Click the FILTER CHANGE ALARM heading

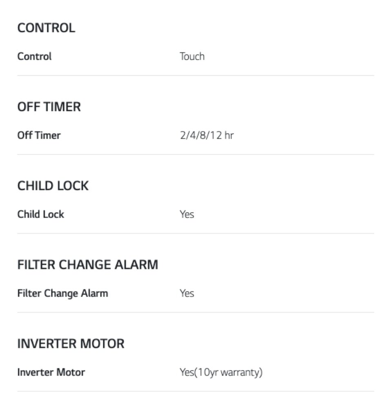pos(87,265)
